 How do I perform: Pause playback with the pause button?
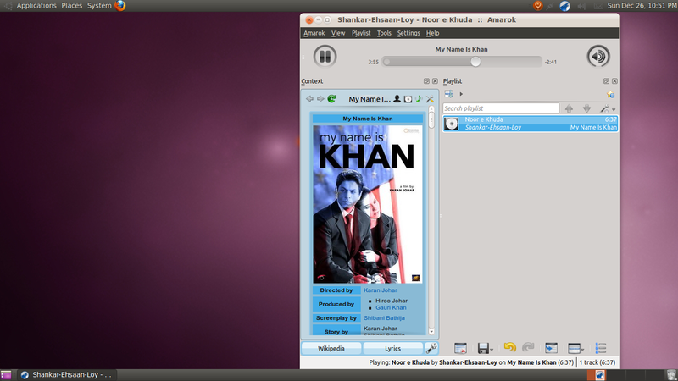[x=325, y=56]
